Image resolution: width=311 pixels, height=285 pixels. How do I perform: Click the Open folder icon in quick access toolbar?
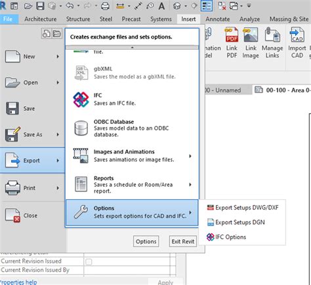[x=28, y=6]
